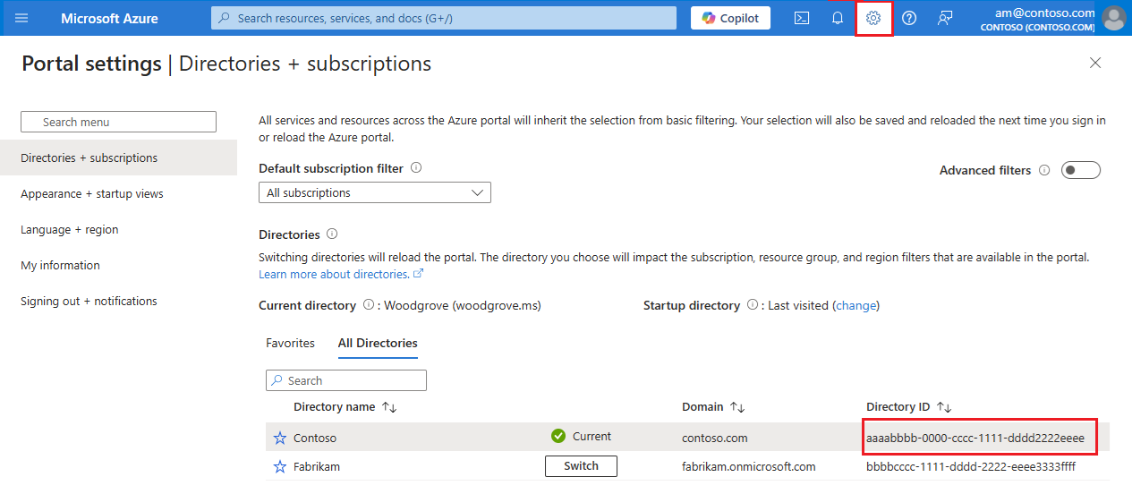This screenshot has height=494, width=1132.
Task: Click the info icon next to Current directory
Action: [369, 305]
